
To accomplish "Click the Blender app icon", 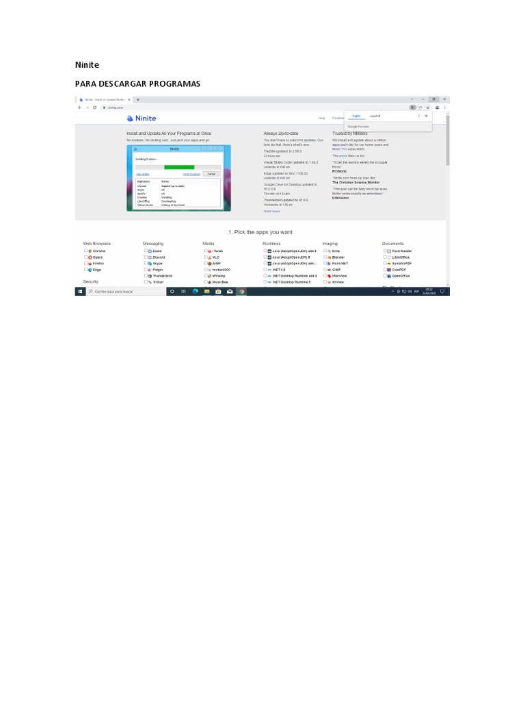I will 329,257.
